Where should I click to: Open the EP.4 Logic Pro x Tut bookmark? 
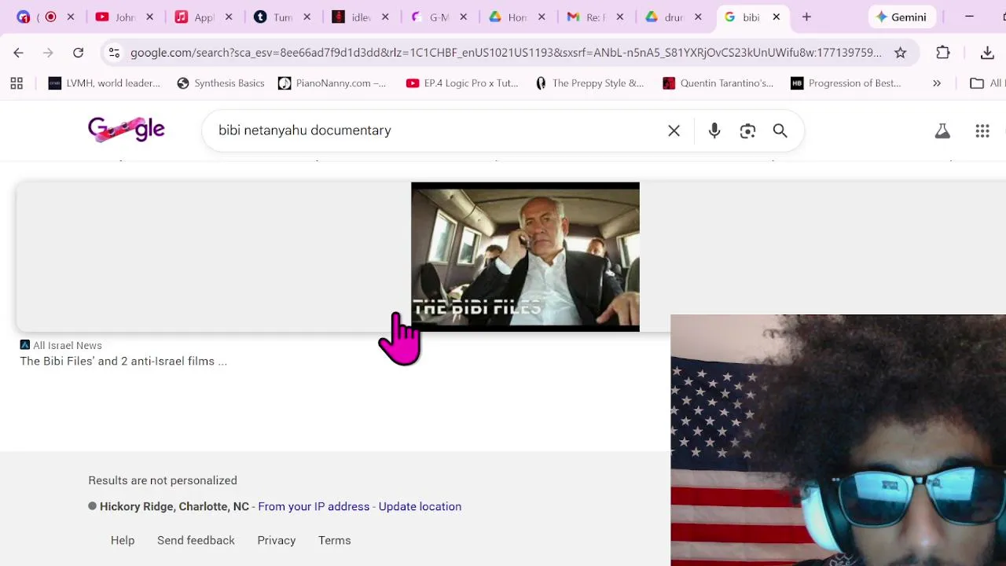click(462, 83)
